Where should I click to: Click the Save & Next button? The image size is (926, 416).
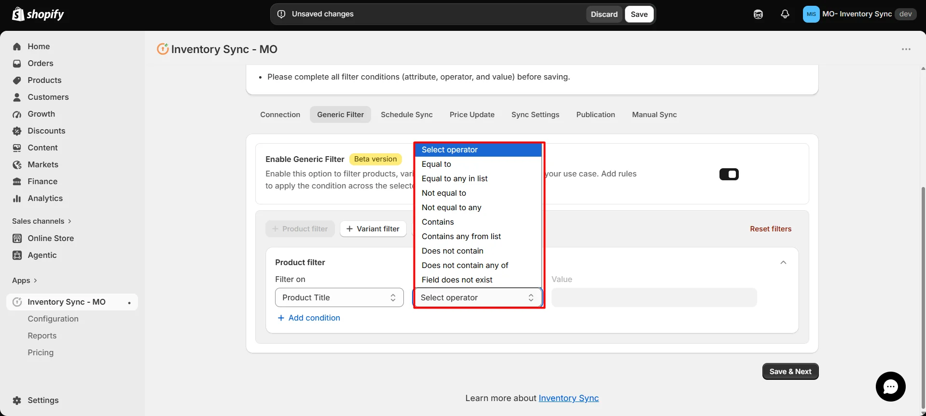[x=790, y=371]
